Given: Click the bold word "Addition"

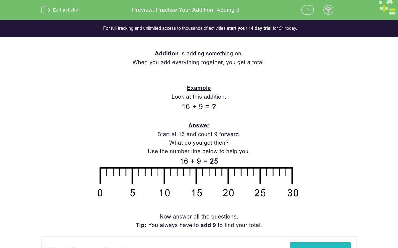Looking at the screenshot, I should [166, 53].
